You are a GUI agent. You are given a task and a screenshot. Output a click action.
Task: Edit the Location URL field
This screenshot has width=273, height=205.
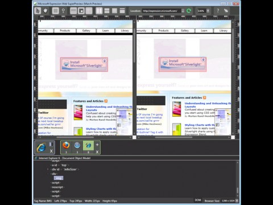click(x=162, y=11)
